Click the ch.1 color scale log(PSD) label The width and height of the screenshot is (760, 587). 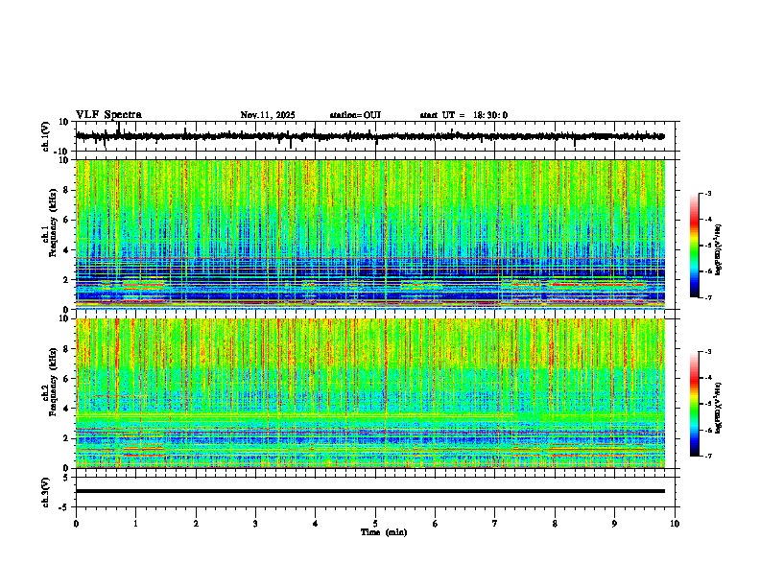point(719,250)
